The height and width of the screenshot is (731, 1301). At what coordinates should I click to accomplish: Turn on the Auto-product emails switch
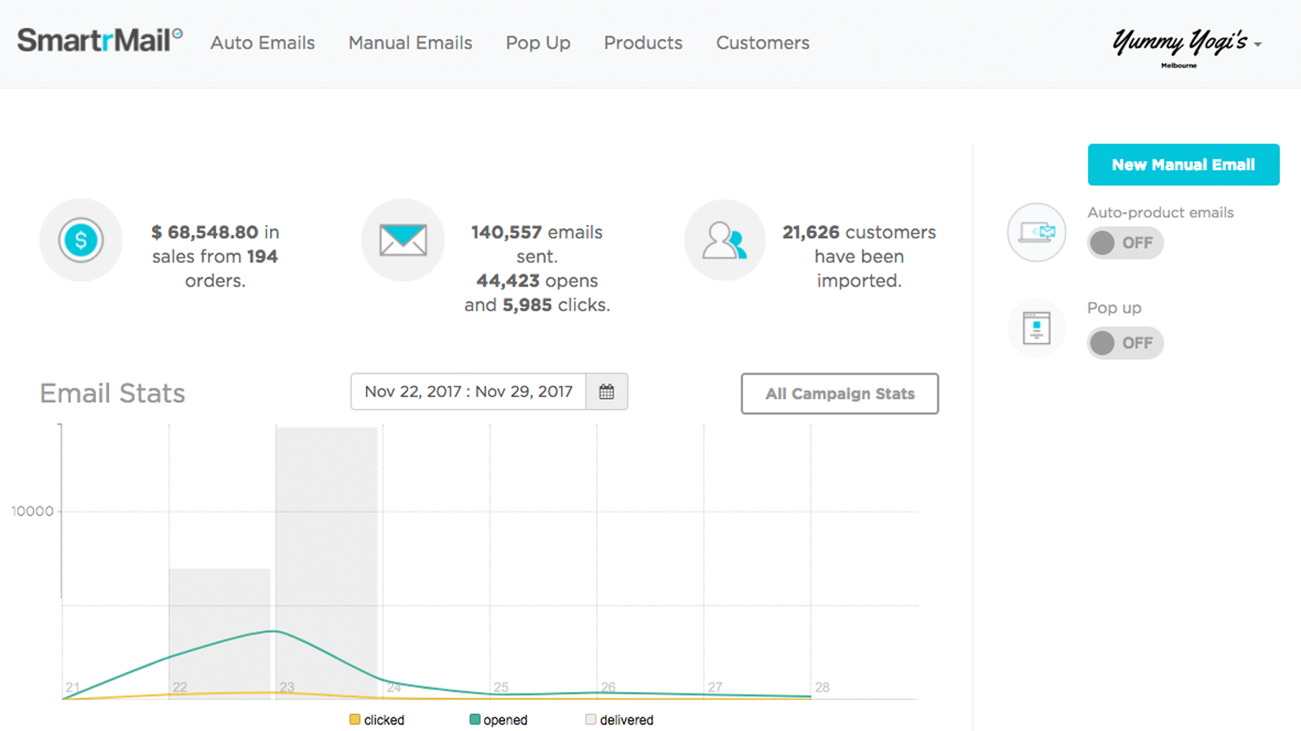[1125, 243]
